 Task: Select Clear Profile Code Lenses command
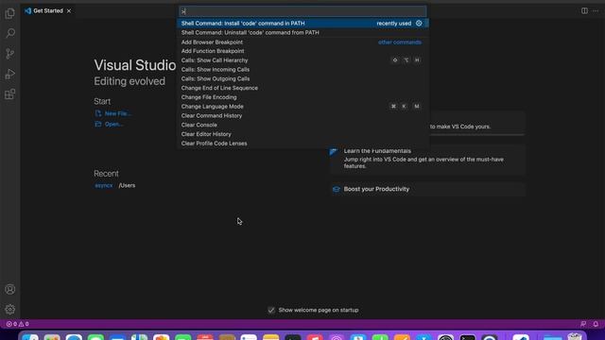coord(302,144)
